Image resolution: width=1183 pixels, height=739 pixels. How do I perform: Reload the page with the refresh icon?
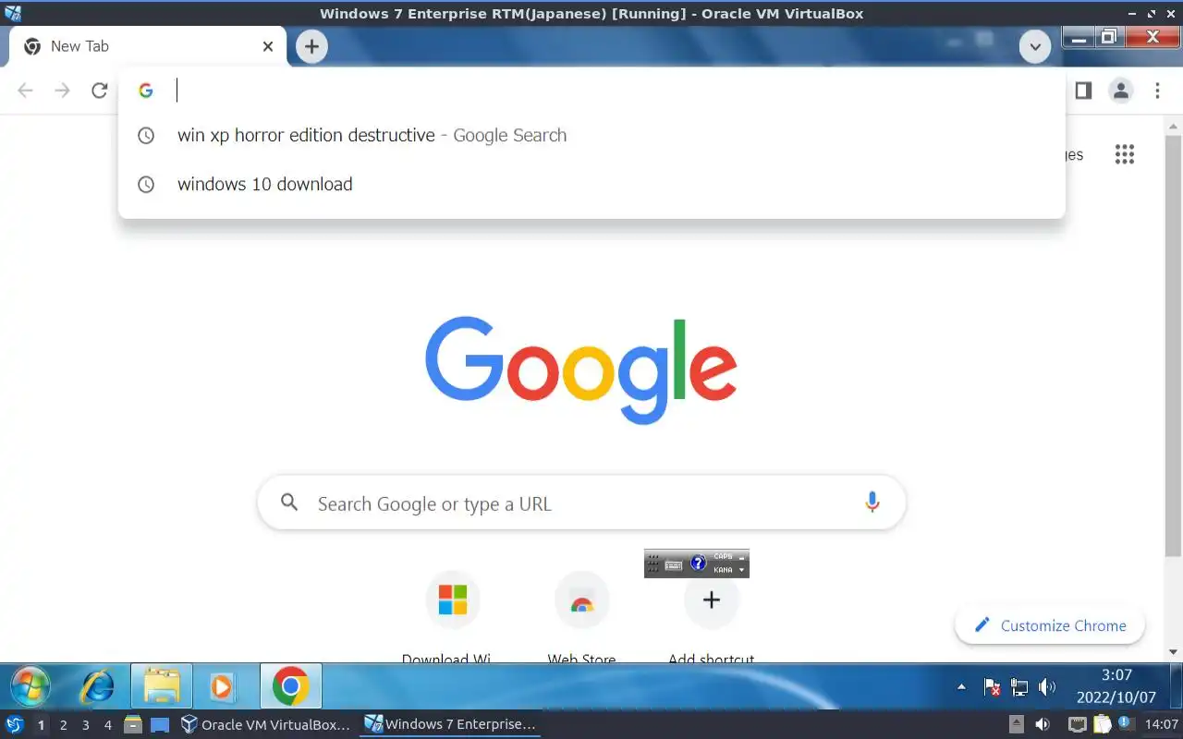point(100,91)
